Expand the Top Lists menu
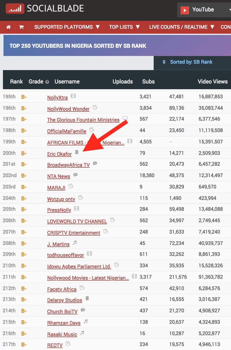 click(124, 27)
